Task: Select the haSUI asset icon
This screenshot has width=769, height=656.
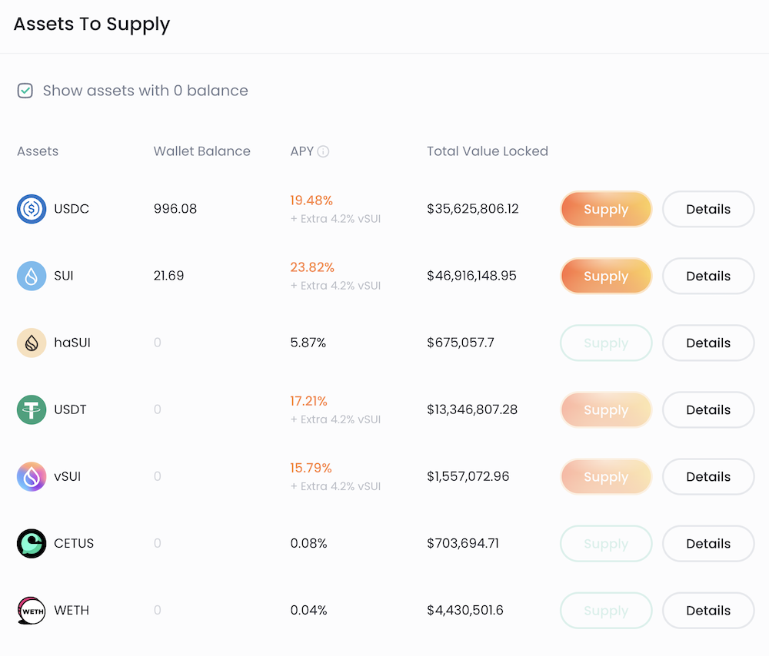Action: tap(30, 343)
